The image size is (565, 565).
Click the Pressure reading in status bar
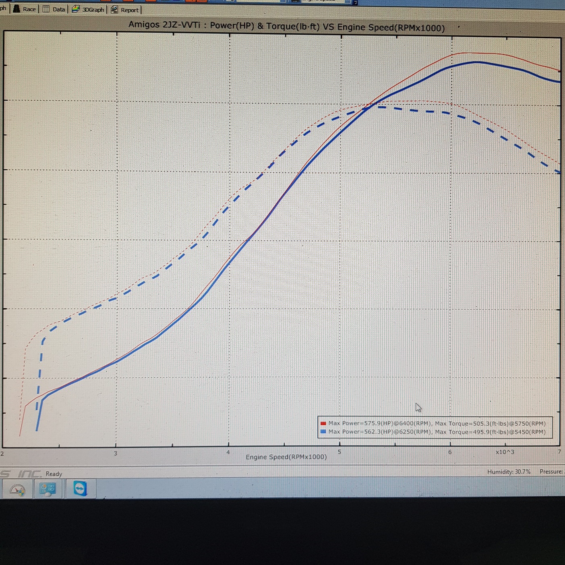551,472
